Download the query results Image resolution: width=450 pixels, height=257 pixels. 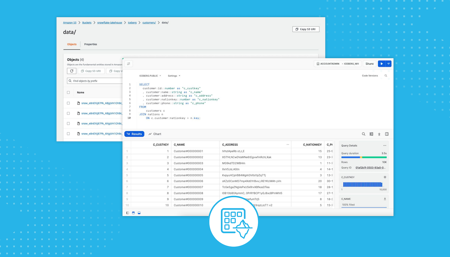(x=379, y=134)
